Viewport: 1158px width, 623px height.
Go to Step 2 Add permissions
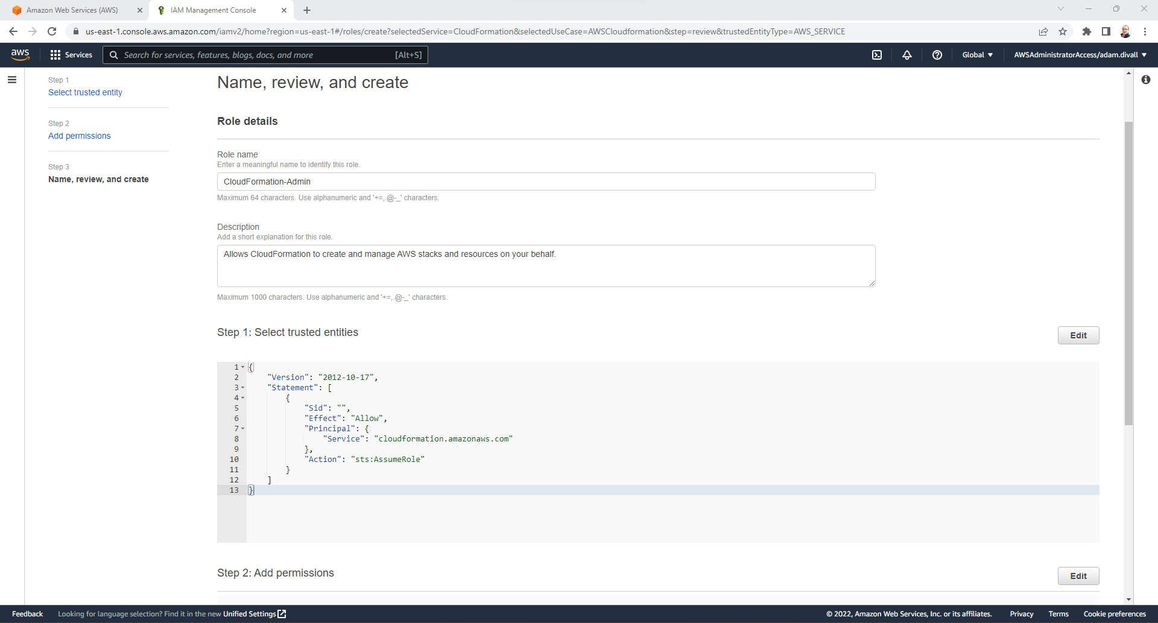tap(80, 136)
